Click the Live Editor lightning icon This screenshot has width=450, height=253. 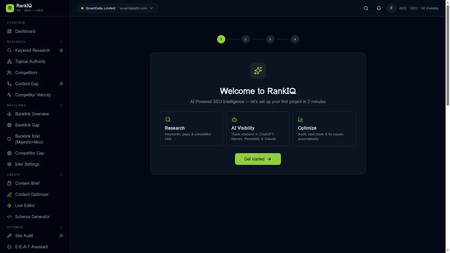point(9,206)
